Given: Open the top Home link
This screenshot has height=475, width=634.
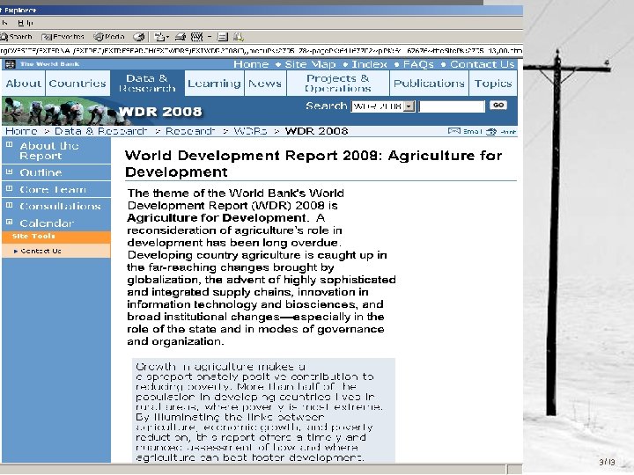Looking at the screenshot, I should (251, 64).
